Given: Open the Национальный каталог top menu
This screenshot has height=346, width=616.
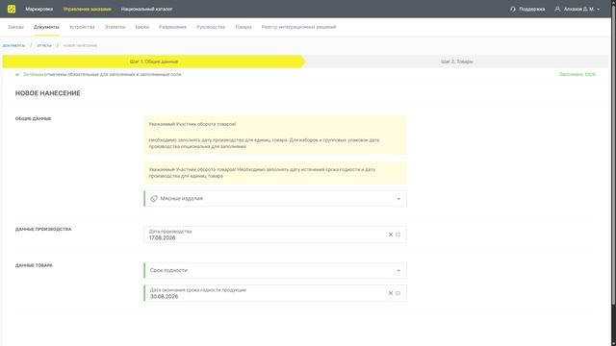Looking at the screenshot, I should pyautogui.click(x=146, y=9).
